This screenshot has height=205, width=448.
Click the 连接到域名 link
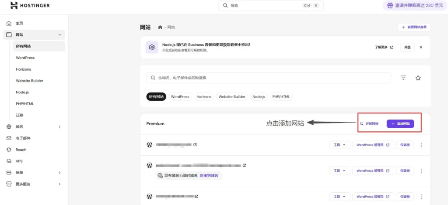coord(209,176)
